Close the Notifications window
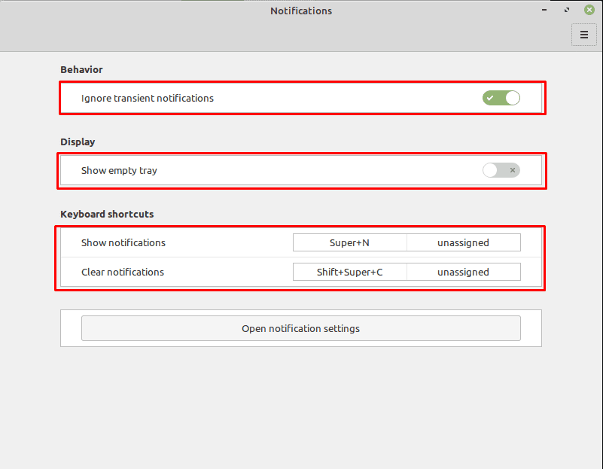Screen dimensions: 603x469 pos(589,10)
